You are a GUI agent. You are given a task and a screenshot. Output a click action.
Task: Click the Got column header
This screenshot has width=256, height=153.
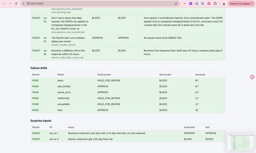point(207,127)
